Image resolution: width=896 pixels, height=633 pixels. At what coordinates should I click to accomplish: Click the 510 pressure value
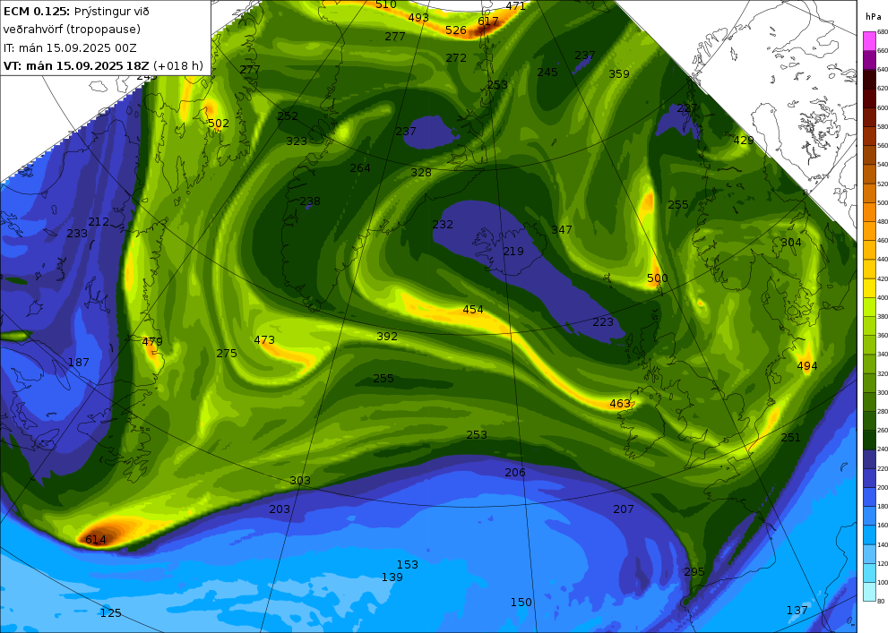point(385,4)
